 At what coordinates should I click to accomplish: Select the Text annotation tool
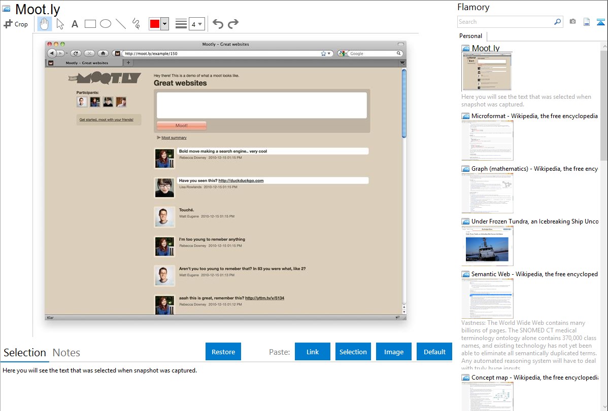[75, 24]
